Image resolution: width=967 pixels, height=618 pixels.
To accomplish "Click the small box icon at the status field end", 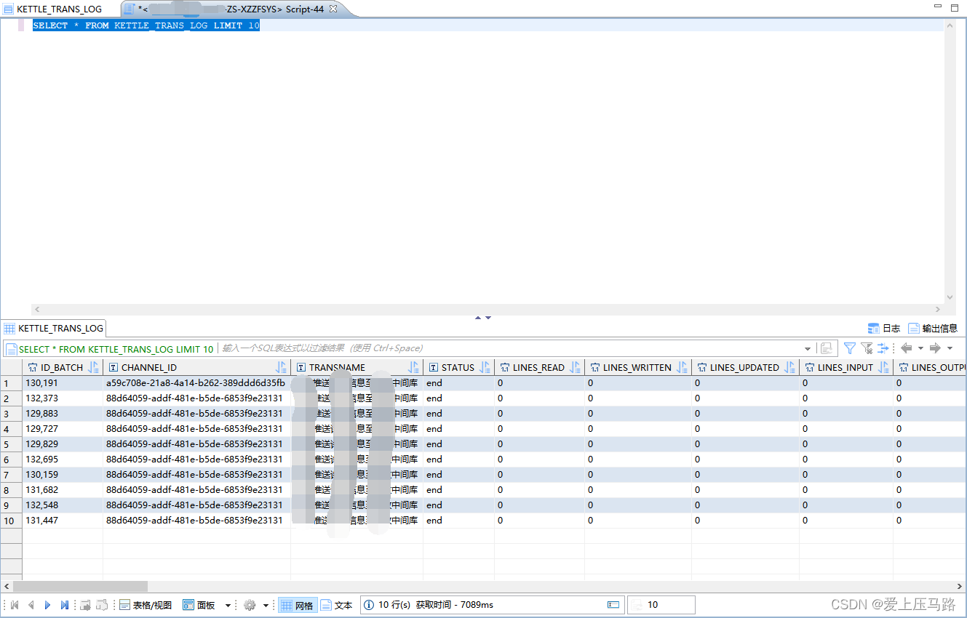I will 613,605.
